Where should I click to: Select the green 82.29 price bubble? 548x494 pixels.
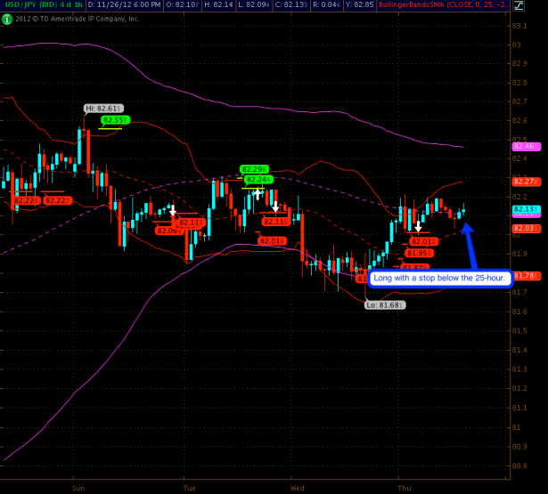click(254, 169)
